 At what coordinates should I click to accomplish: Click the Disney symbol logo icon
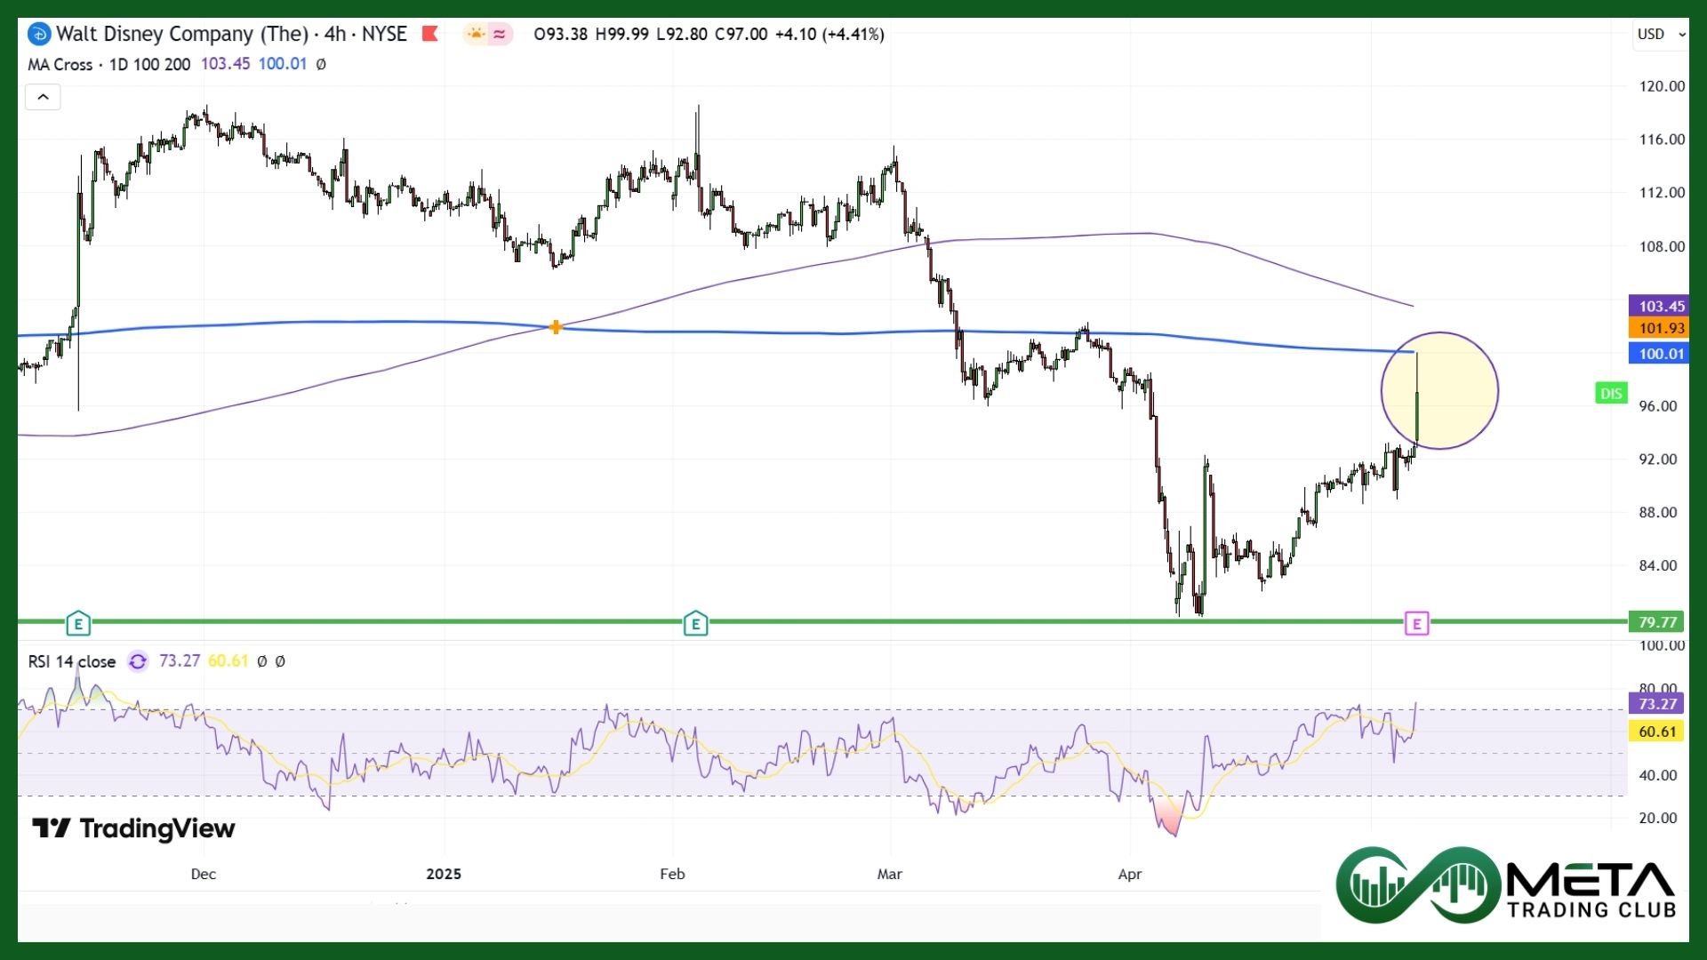[39, 35]
